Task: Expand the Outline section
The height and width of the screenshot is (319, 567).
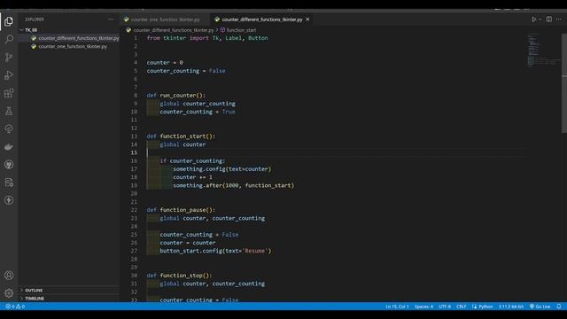Action: (x=34, y=290)
